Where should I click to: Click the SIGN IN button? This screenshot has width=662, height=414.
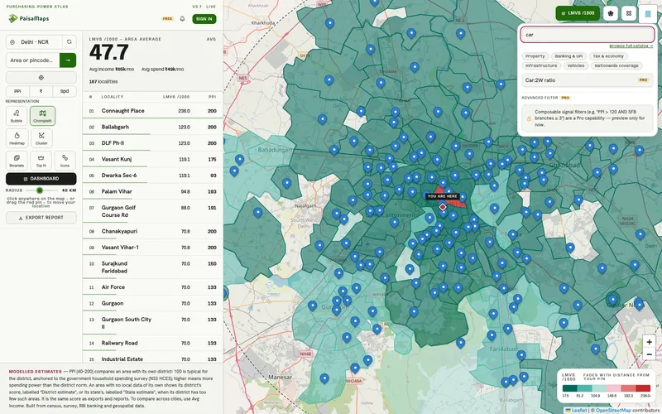click(204, 19)
